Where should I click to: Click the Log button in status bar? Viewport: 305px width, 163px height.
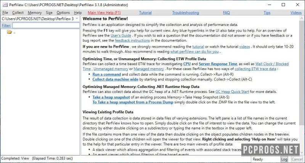pyautogui.click(x=284, y=159)
